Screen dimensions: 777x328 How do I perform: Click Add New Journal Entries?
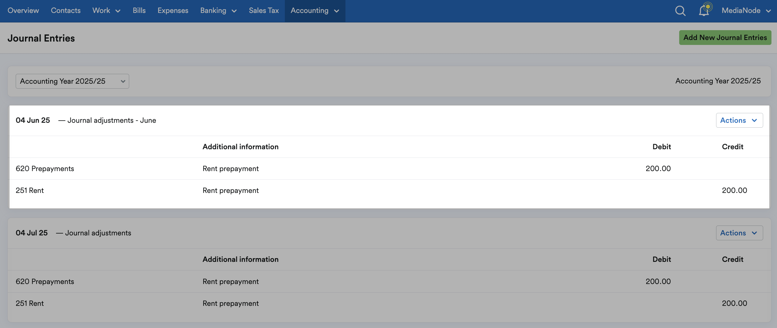coord(725,37)
